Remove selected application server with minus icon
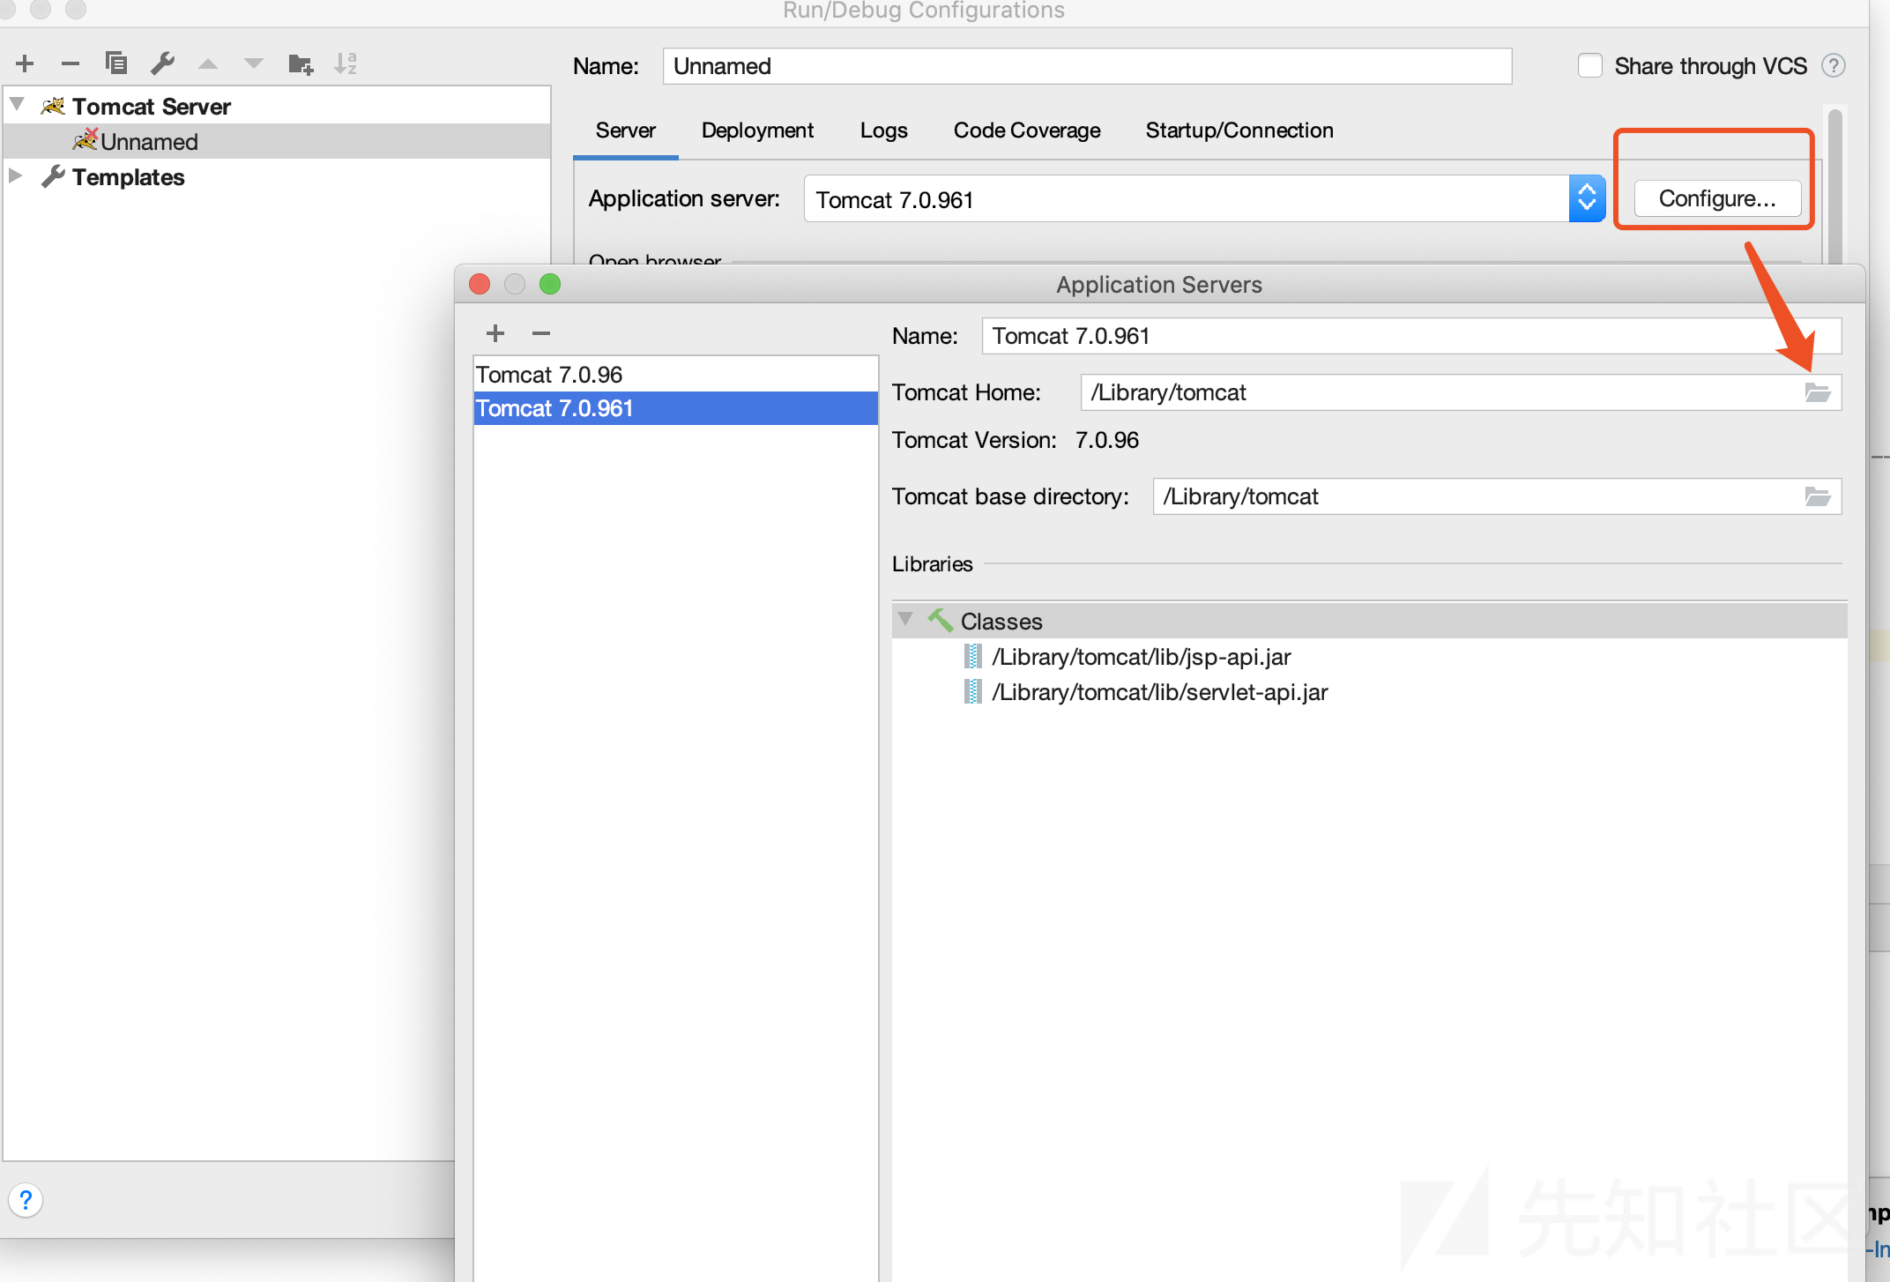Screen dimensions: 1890x1282 [x=541, y=333]
